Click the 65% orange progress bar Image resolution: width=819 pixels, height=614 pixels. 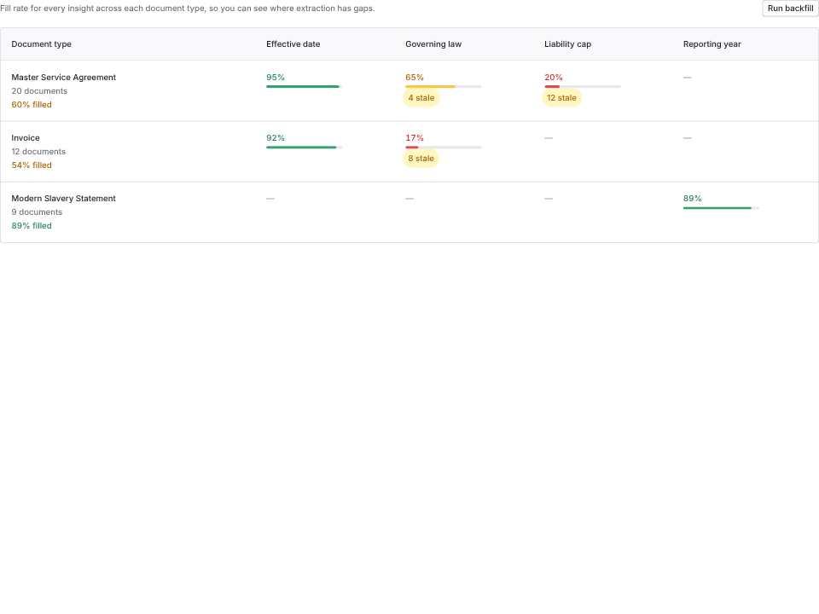point(444,87)
